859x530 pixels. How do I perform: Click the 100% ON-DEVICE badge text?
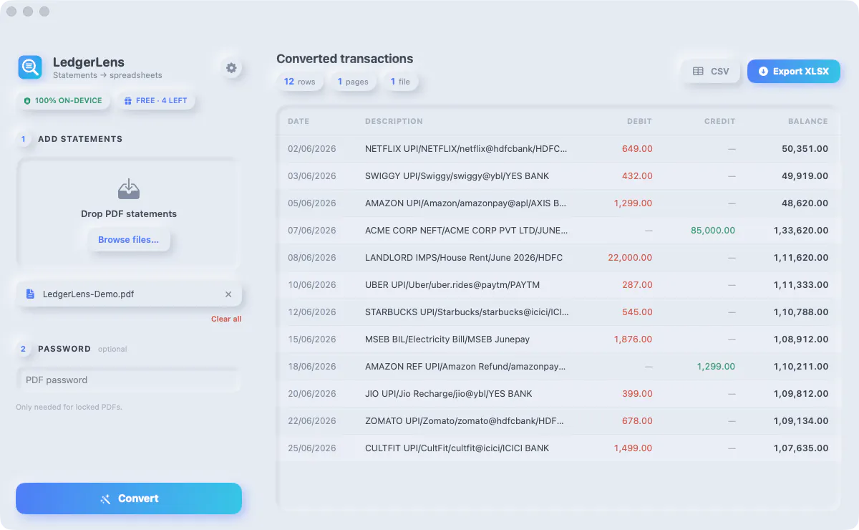coord(69,101)
